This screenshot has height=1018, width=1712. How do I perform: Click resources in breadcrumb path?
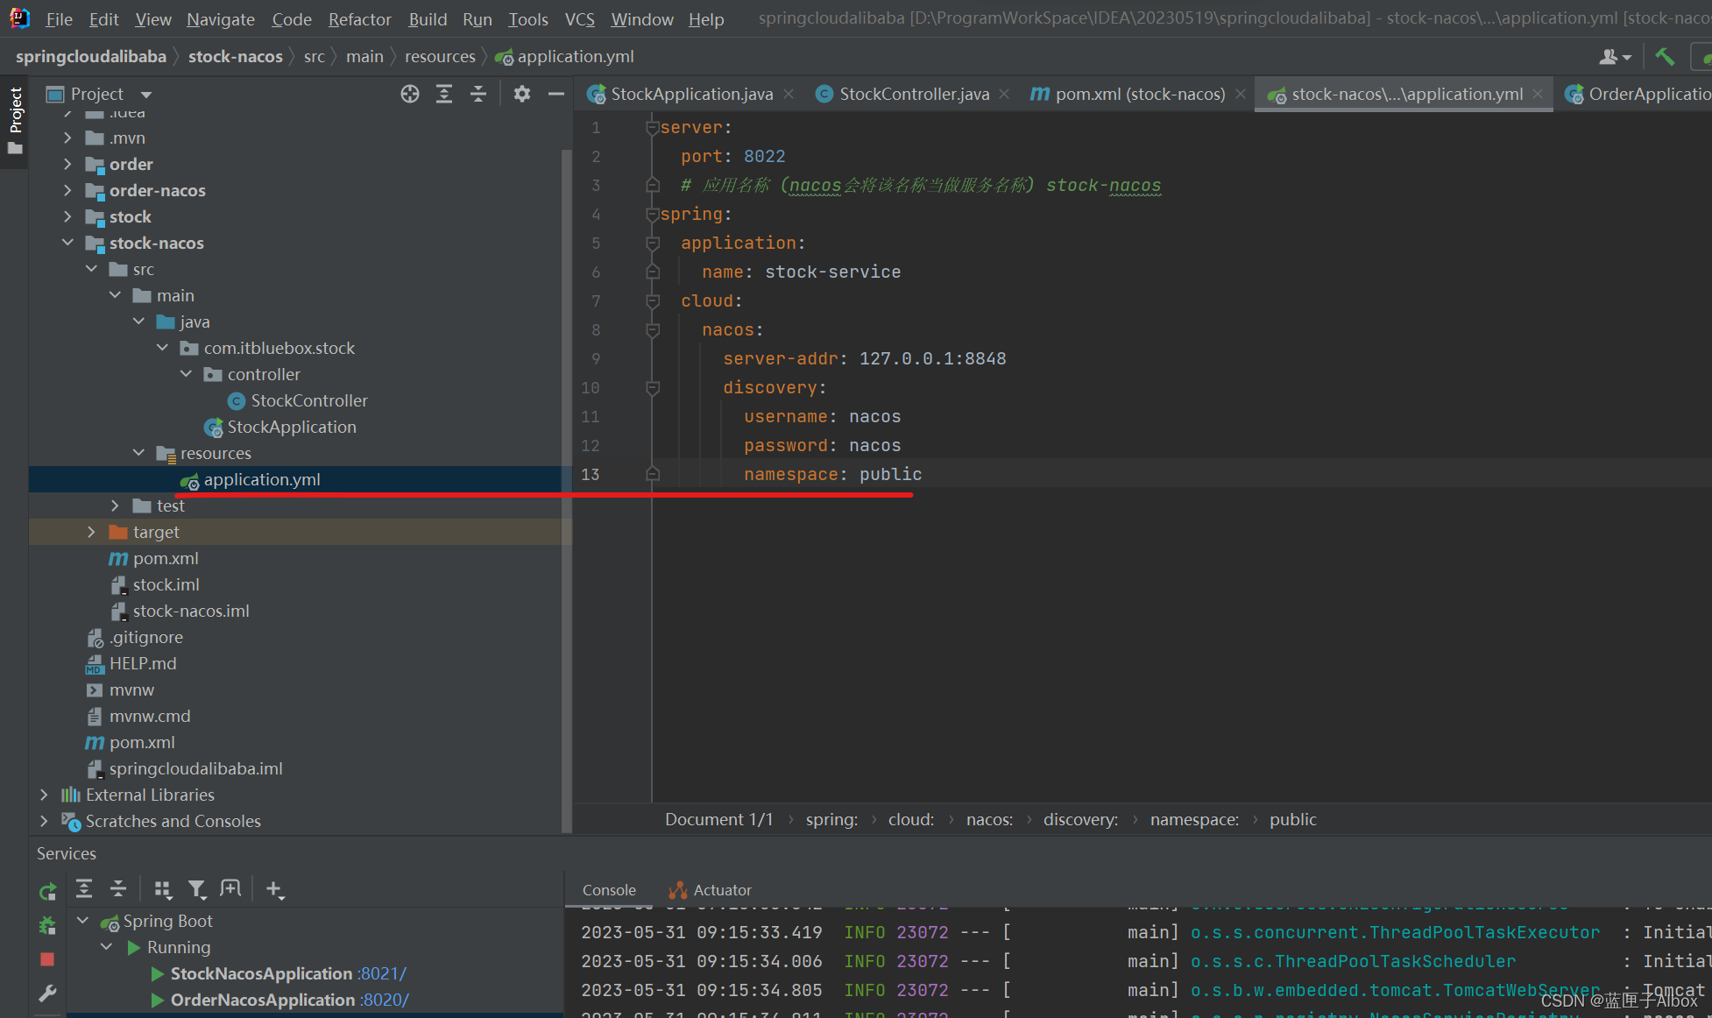pos(440,57)
